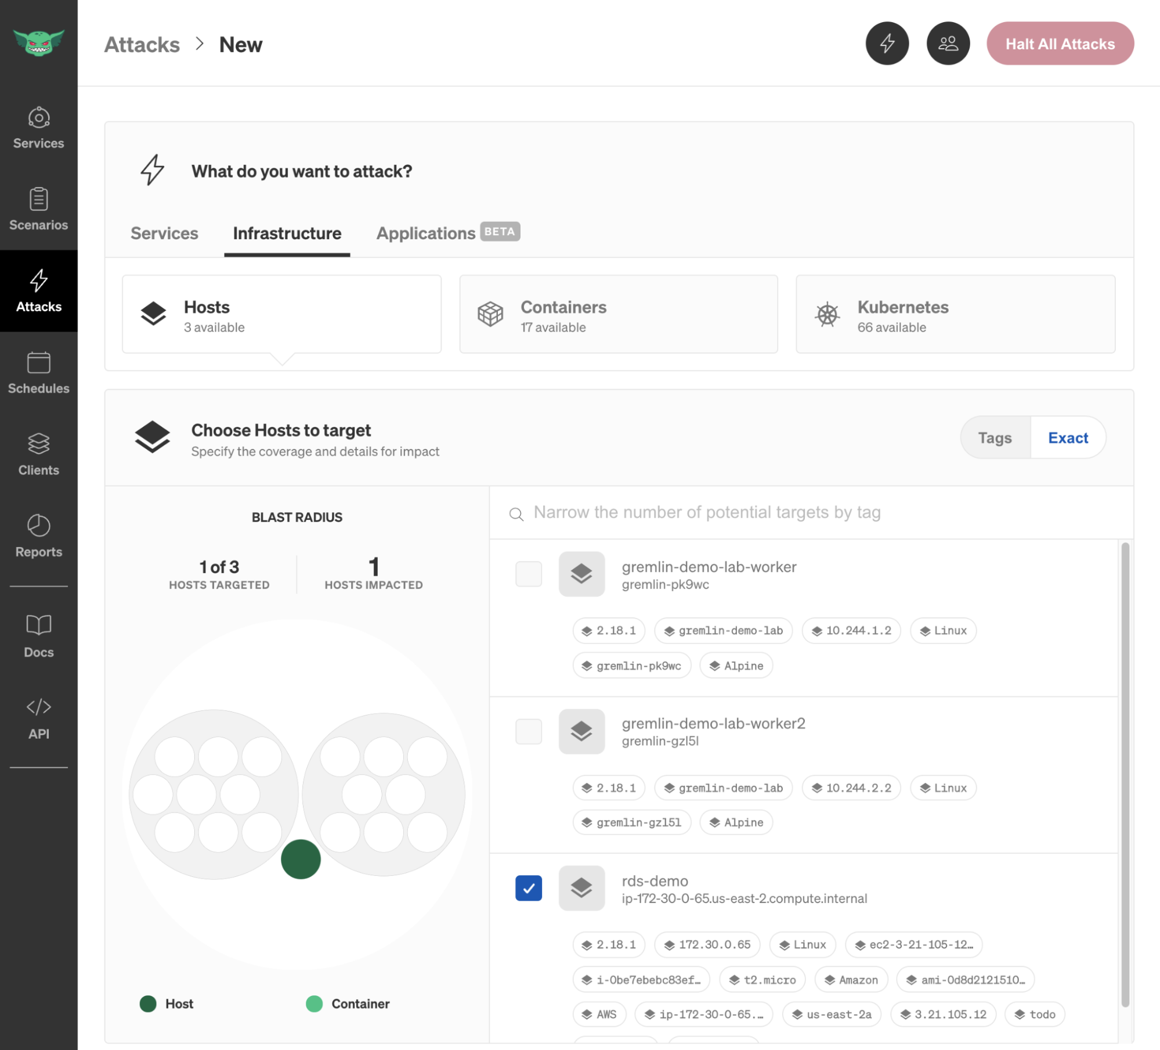
Task: Click the team/users icon button
Action: click(948, 44)
